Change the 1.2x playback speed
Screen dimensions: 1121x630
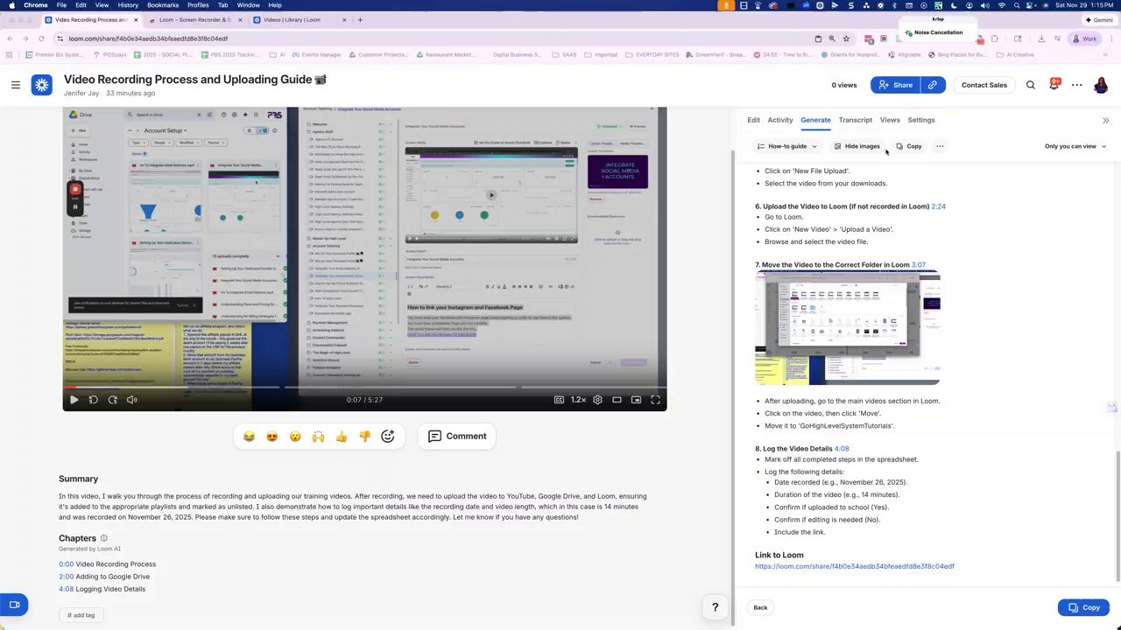(x=578, y=400)
